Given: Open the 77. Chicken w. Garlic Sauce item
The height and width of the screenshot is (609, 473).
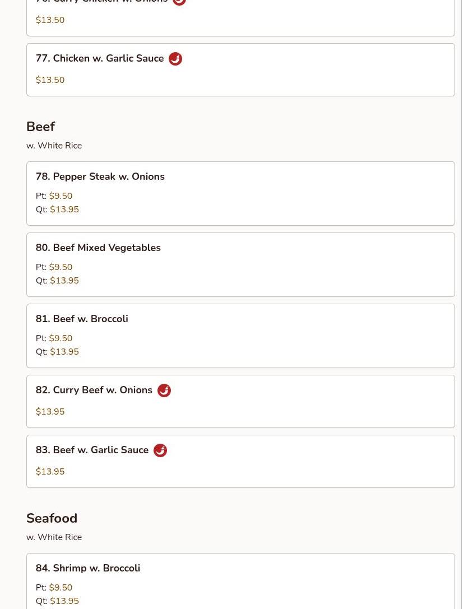Looking at the screenshot, I should (x=100, y=58).
